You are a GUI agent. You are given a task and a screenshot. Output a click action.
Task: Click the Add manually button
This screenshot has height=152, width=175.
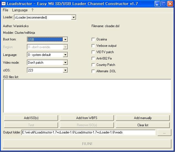143,118
